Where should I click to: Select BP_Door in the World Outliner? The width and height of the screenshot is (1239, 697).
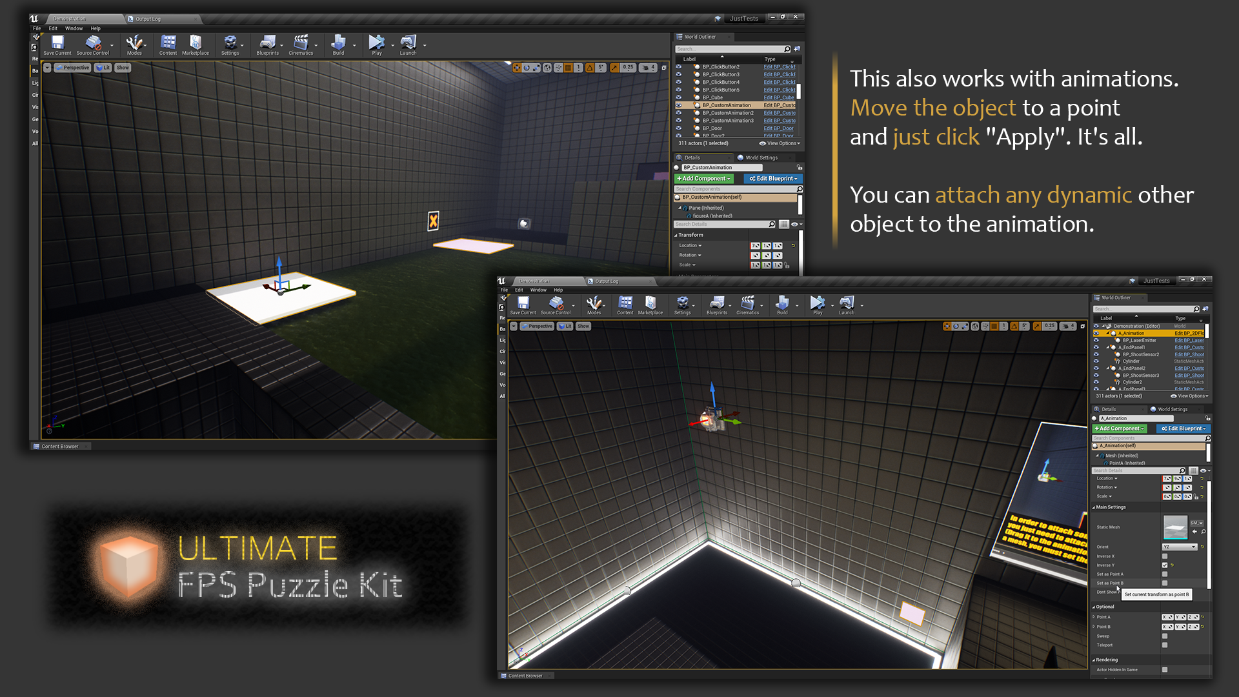[712, 128]
